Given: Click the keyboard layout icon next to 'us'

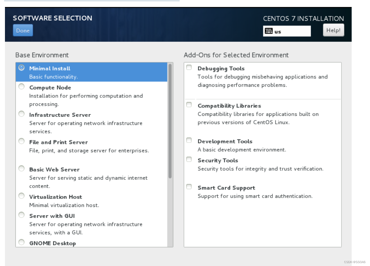Looking at the screenshot, I should 269,31.
